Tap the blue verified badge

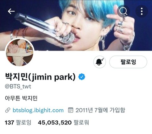point(82,77)
